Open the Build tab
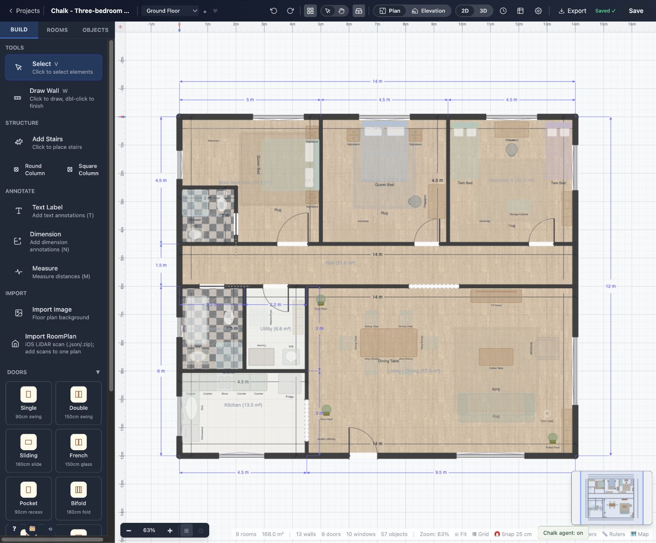This screenshot has height=543, width=656. click(19, 30)
